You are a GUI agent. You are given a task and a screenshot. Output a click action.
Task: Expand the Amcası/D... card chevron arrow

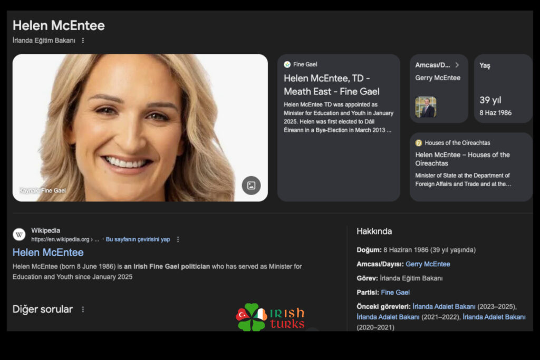coord(457,65)
